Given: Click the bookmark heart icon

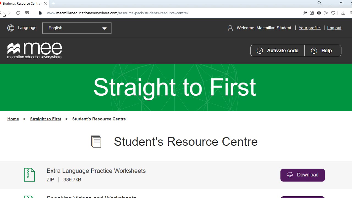Looking at the screenshot, I should [333, 13].
